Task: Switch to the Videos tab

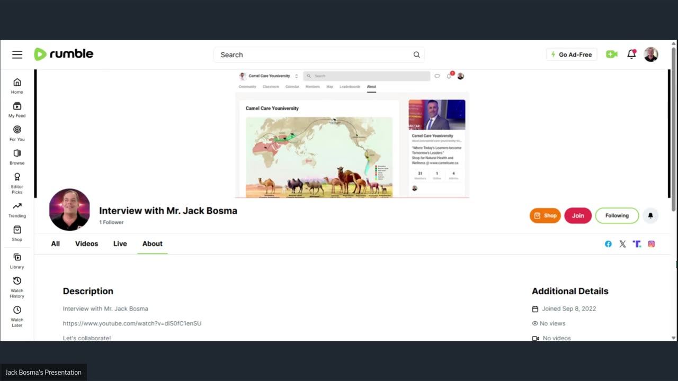Action: point(86,243)
